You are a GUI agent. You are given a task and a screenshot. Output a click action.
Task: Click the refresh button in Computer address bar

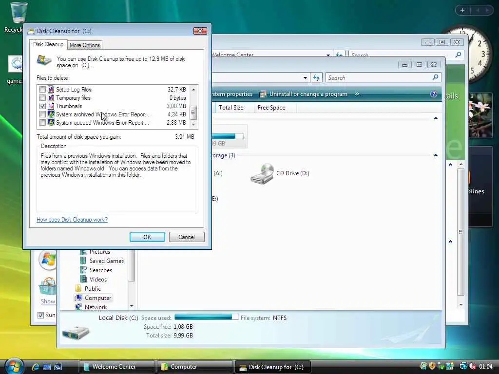click(316, 77)
